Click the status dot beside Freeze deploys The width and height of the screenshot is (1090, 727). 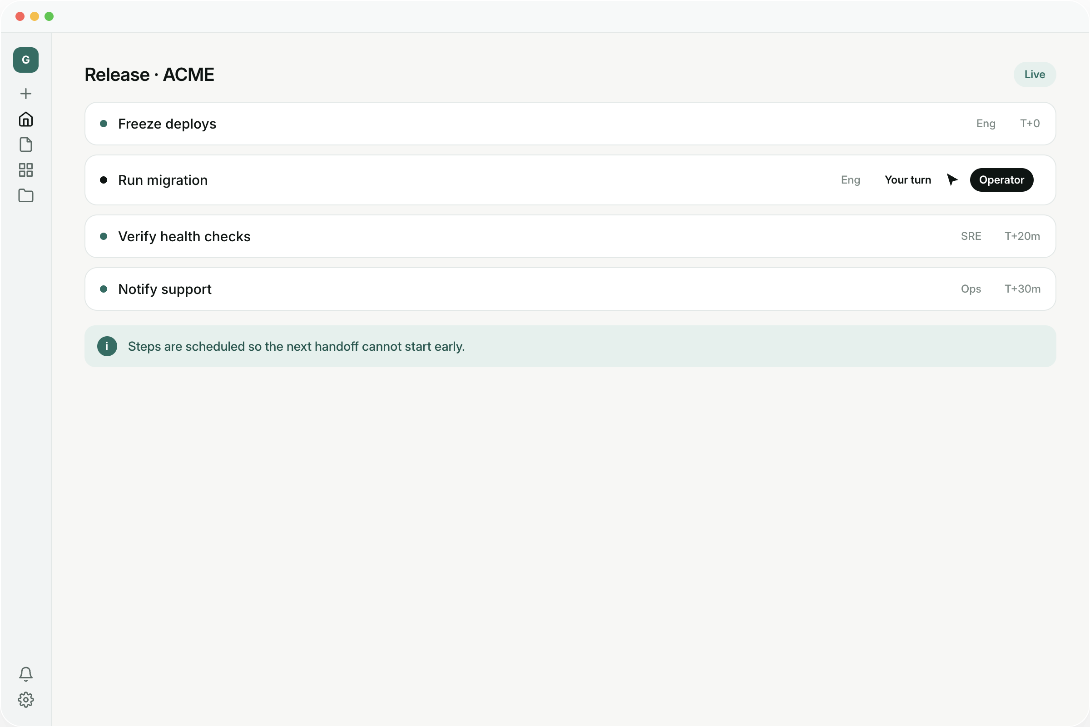(x=104, y=124)
